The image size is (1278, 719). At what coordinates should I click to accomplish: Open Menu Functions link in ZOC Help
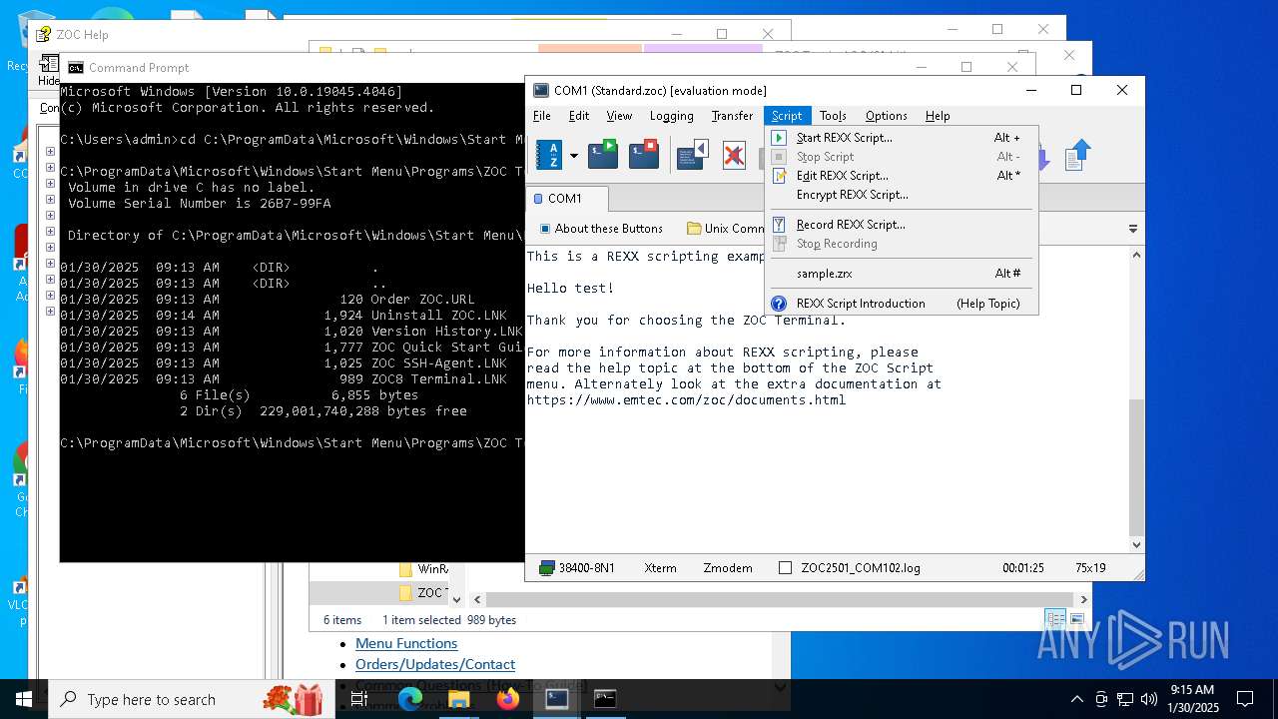coord(406,644)
